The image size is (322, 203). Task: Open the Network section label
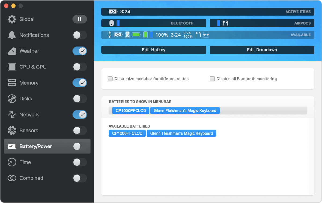29,114
